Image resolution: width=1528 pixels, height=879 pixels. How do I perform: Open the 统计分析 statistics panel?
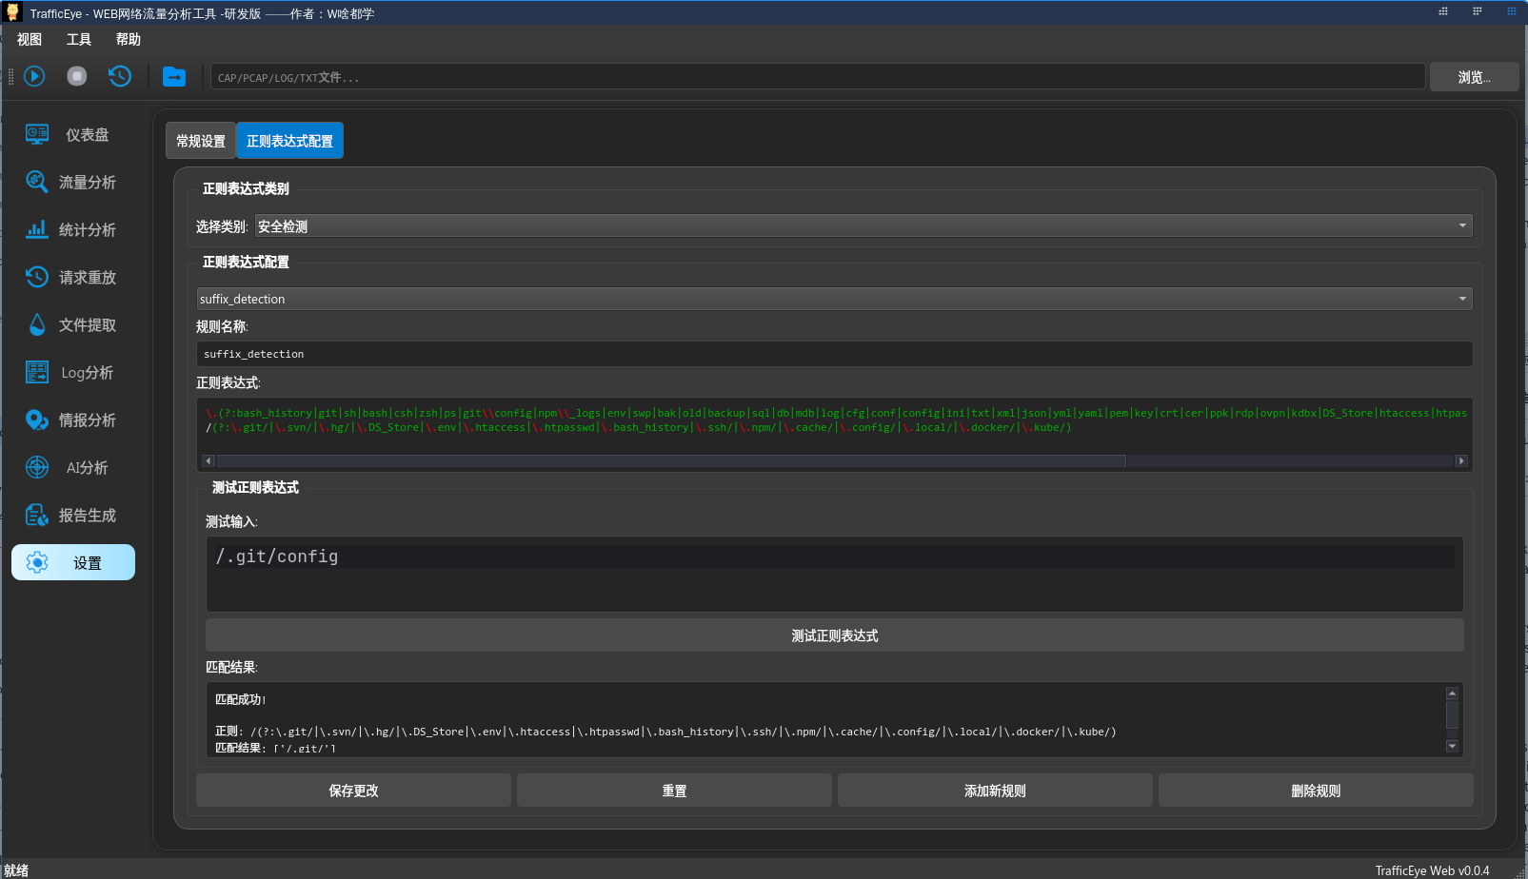(72, 229)
